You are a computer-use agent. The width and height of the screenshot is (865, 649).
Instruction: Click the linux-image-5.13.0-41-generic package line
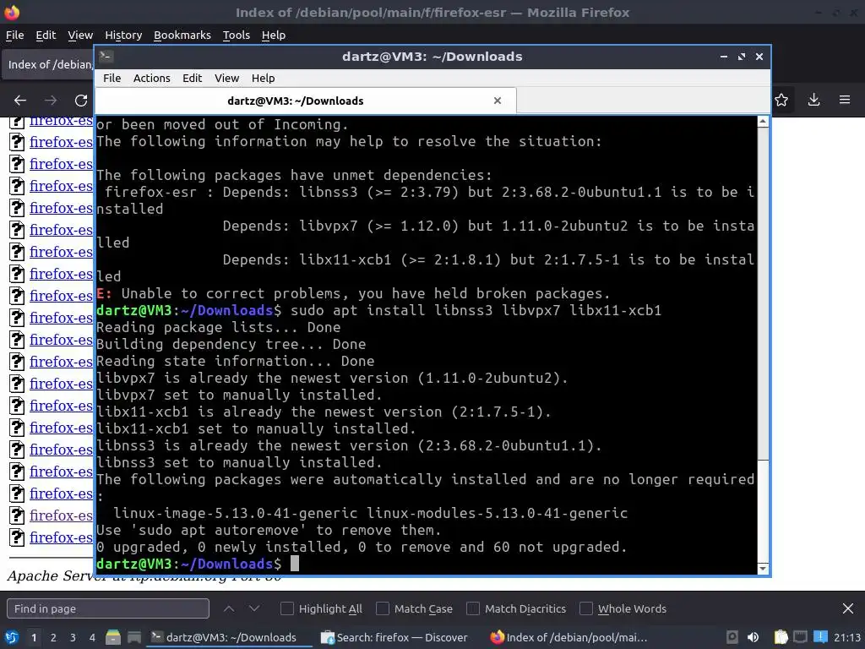pos(370,513)
